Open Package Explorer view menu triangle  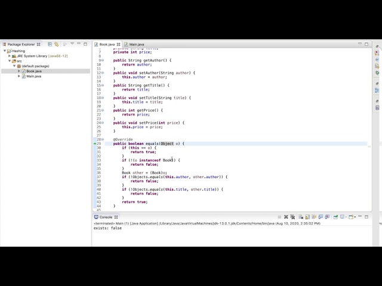pos(72,43)
